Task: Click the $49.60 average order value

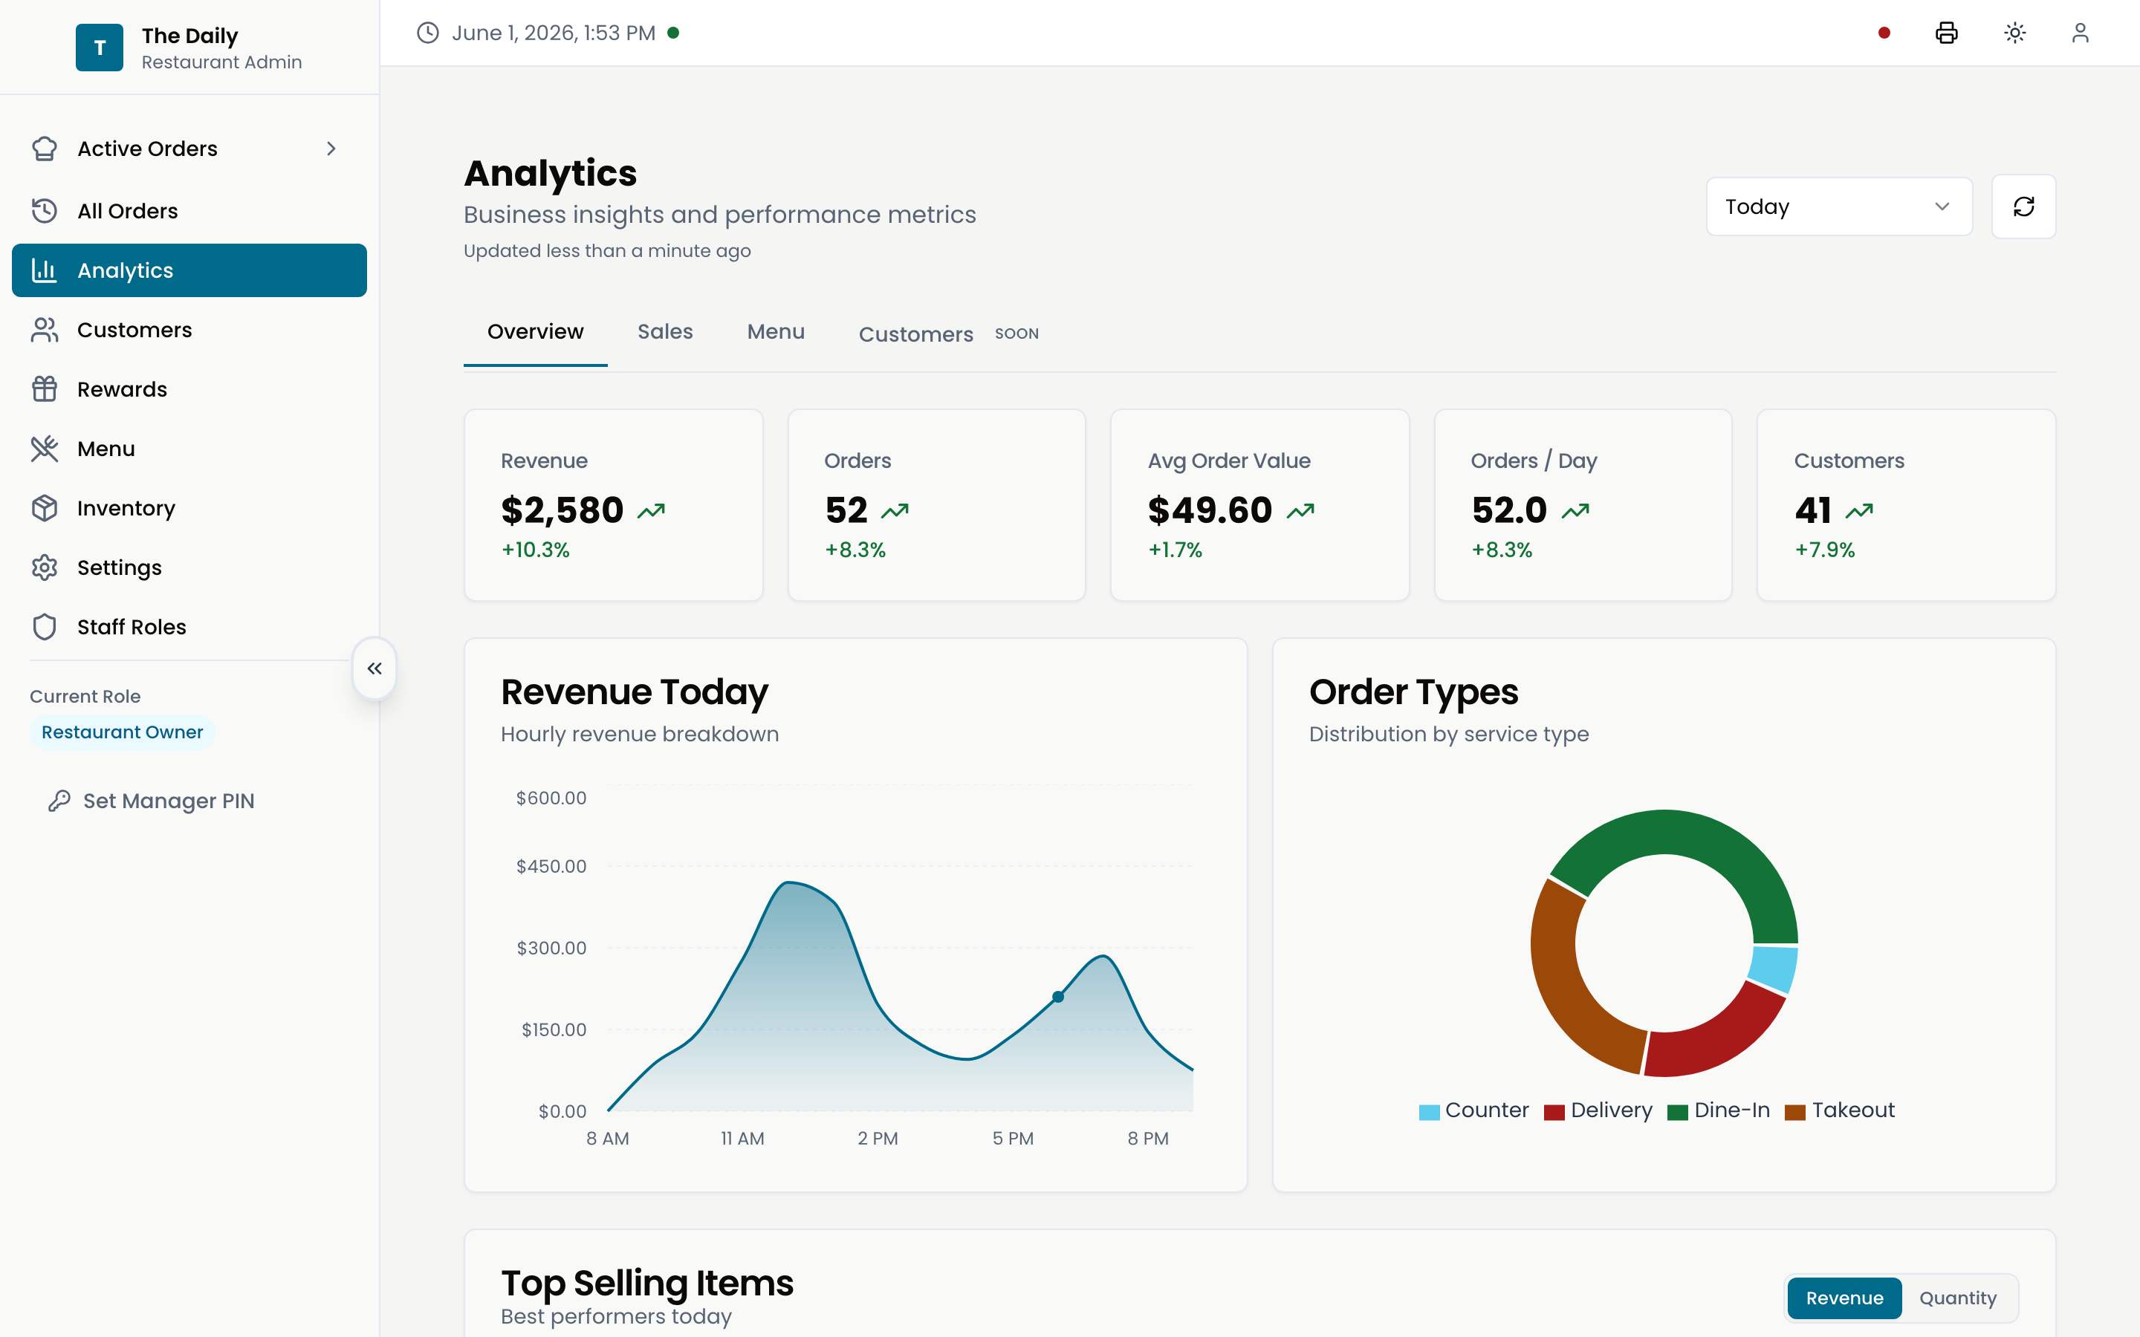Action: coord(1209,510)
